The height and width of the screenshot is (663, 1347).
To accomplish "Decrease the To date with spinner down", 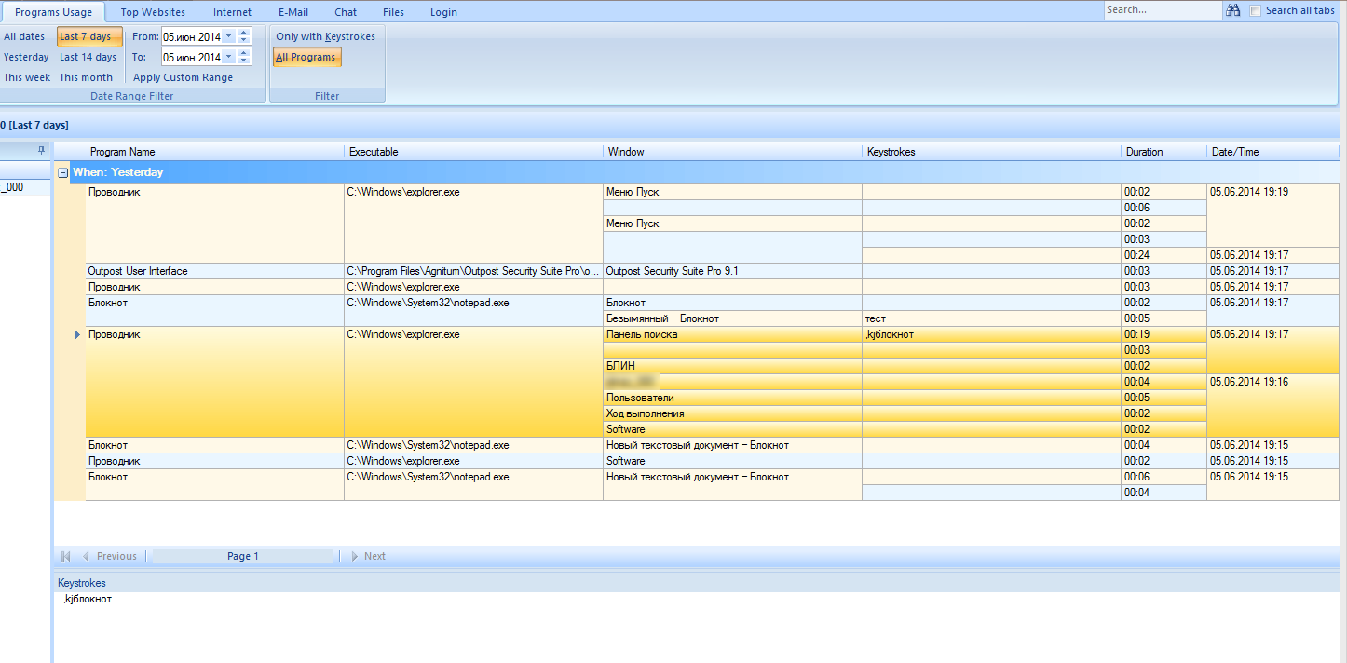I will click(244, 61).
